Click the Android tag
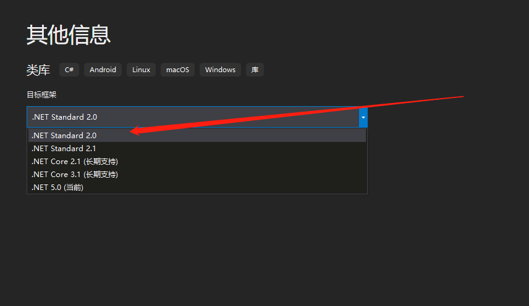The width and height of the screenshot is (529, 306). click(x=103, y=70)
